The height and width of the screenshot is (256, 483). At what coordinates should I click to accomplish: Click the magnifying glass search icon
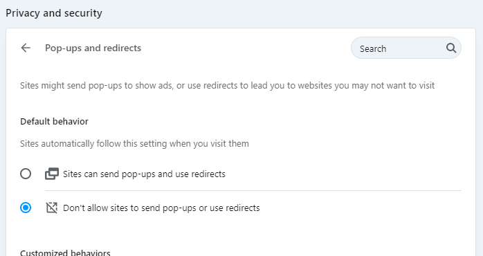coord(451,48)
